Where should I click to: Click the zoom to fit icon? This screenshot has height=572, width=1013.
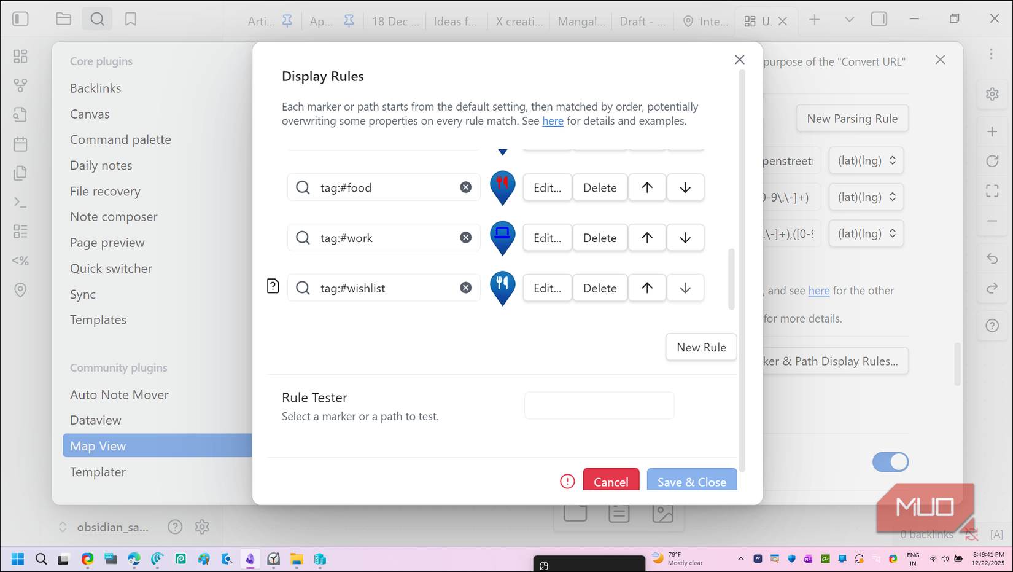[x=992, y=191]
